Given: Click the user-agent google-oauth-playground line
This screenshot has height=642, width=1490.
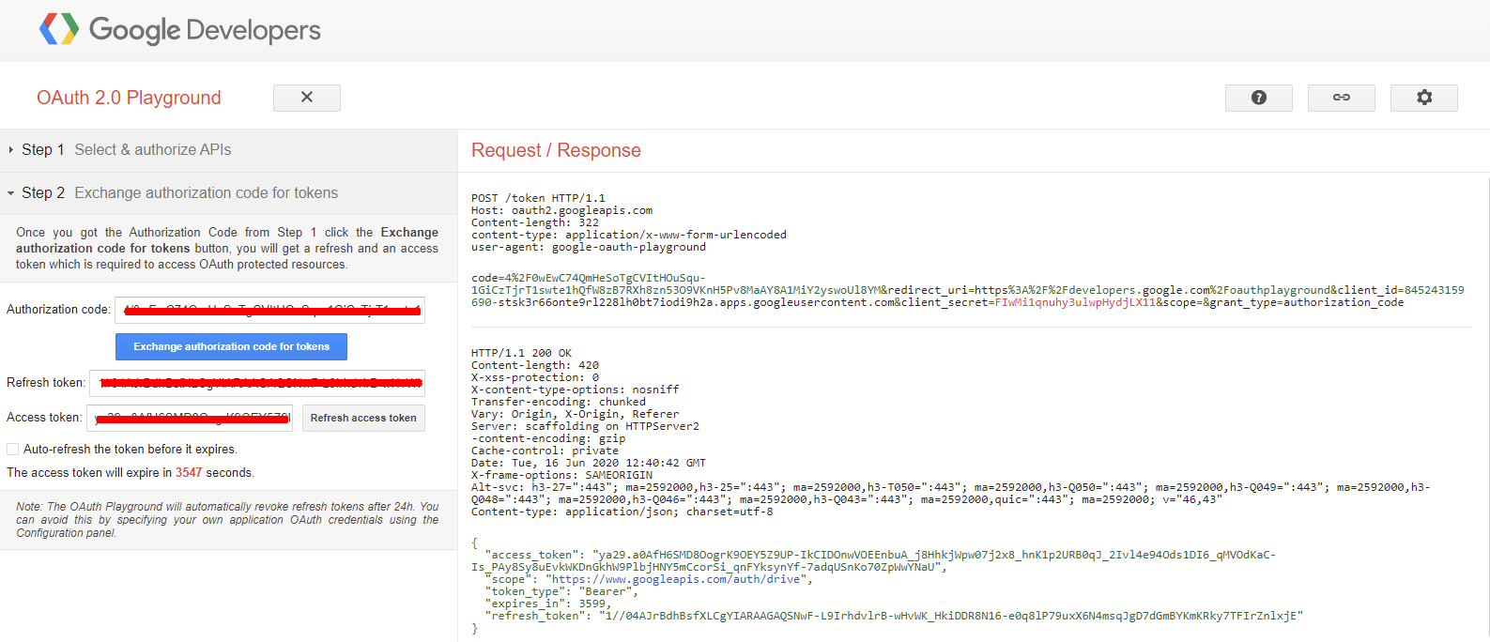Looking at the screenshot, I should [x=589, y=247].
